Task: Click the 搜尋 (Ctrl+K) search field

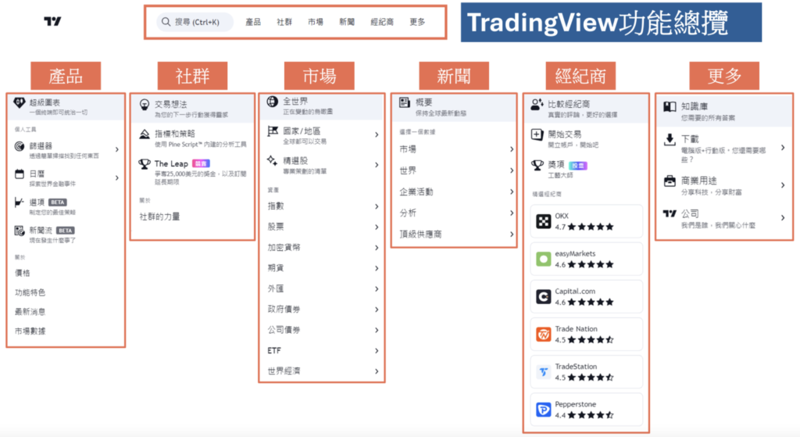Action: (x=195, y=22)
